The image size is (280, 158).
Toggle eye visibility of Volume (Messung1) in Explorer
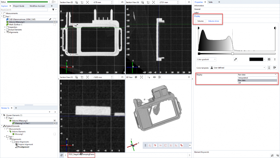pos(55,22)
